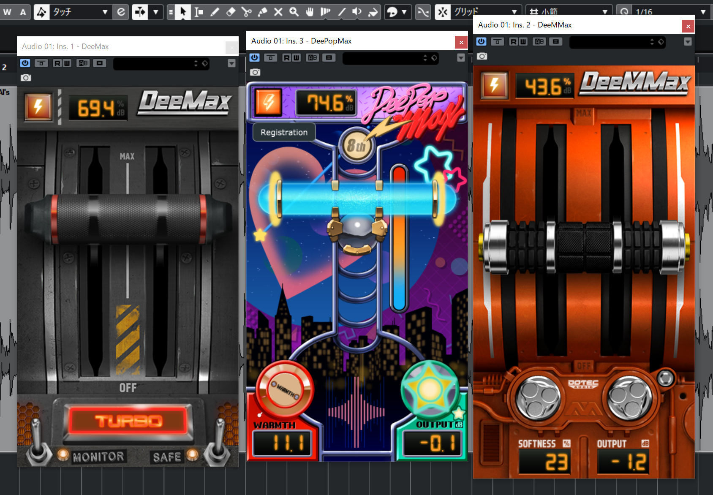
Task: Toggle Snap on/off in toolbar
Action: pos(443,12)
